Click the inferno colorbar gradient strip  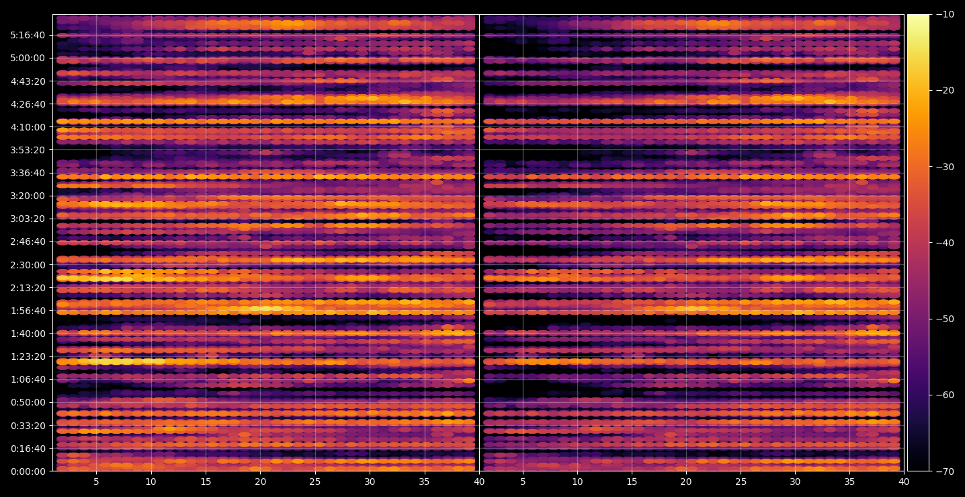[x=918, y=243]
